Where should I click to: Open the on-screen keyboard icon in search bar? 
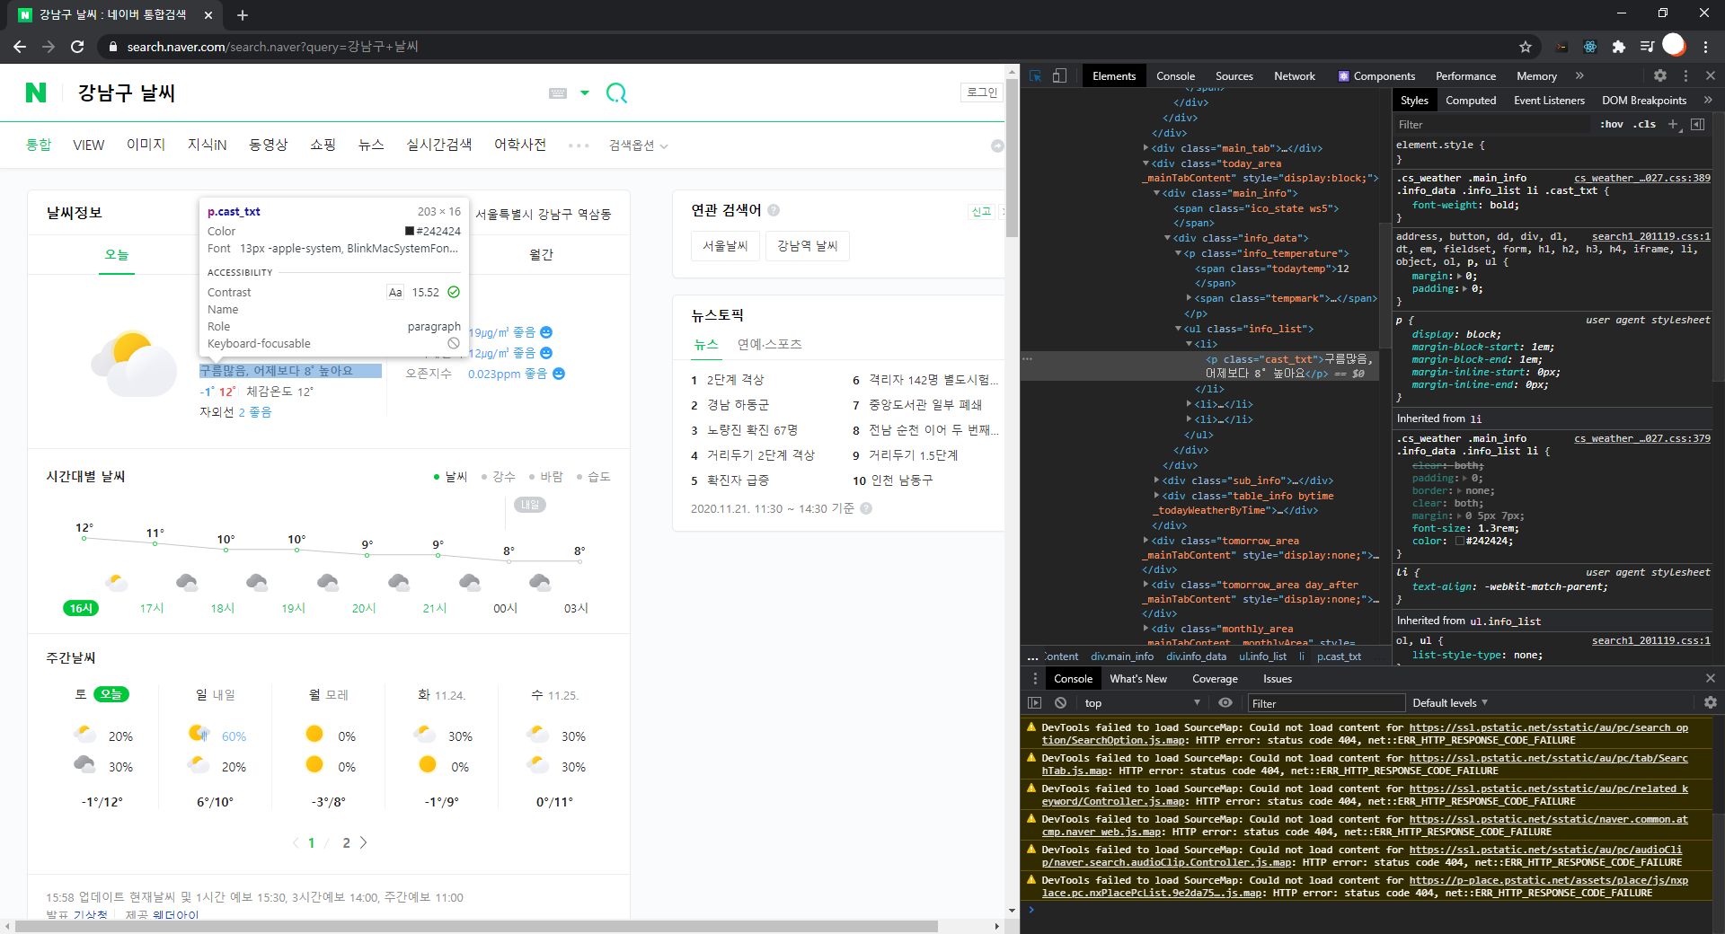click(x=558, y=93)
